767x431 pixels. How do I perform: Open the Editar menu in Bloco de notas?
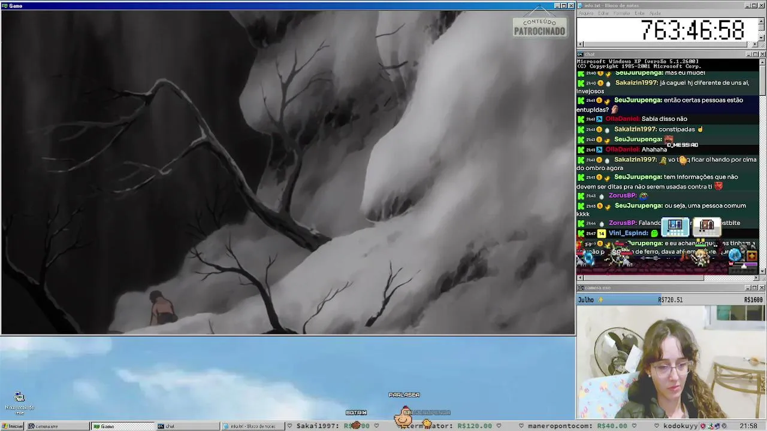[x=603, y=13]
